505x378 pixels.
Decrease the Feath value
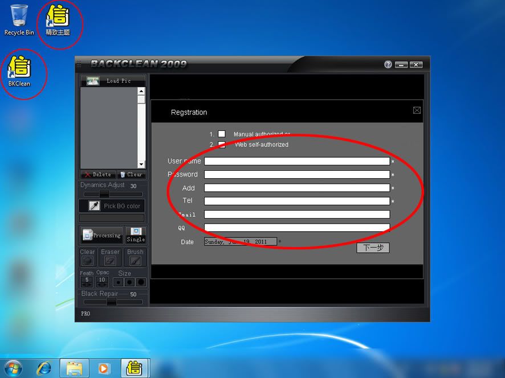click(84, 285)
